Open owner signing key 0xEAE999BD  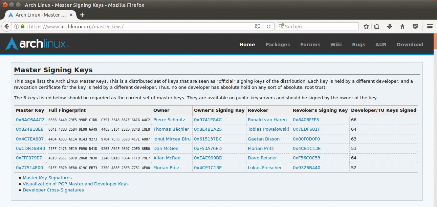click(208, 158)
